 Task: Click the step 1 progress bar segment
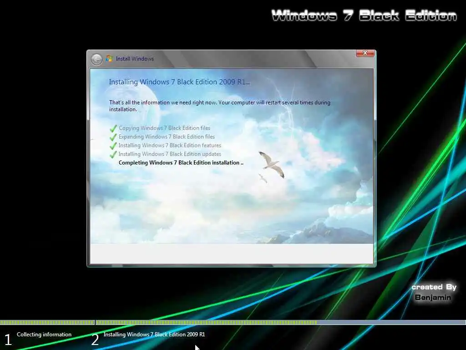click(47, 322)
